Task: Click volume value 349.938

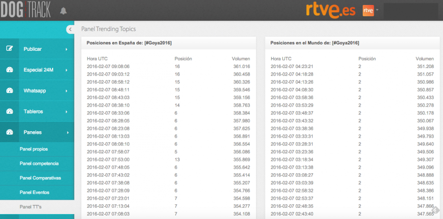Action: pos(425,128)
